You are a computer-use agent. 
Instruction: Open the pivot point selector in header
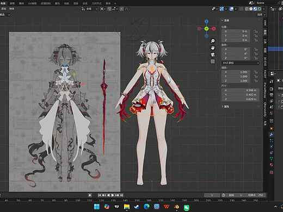102,9
